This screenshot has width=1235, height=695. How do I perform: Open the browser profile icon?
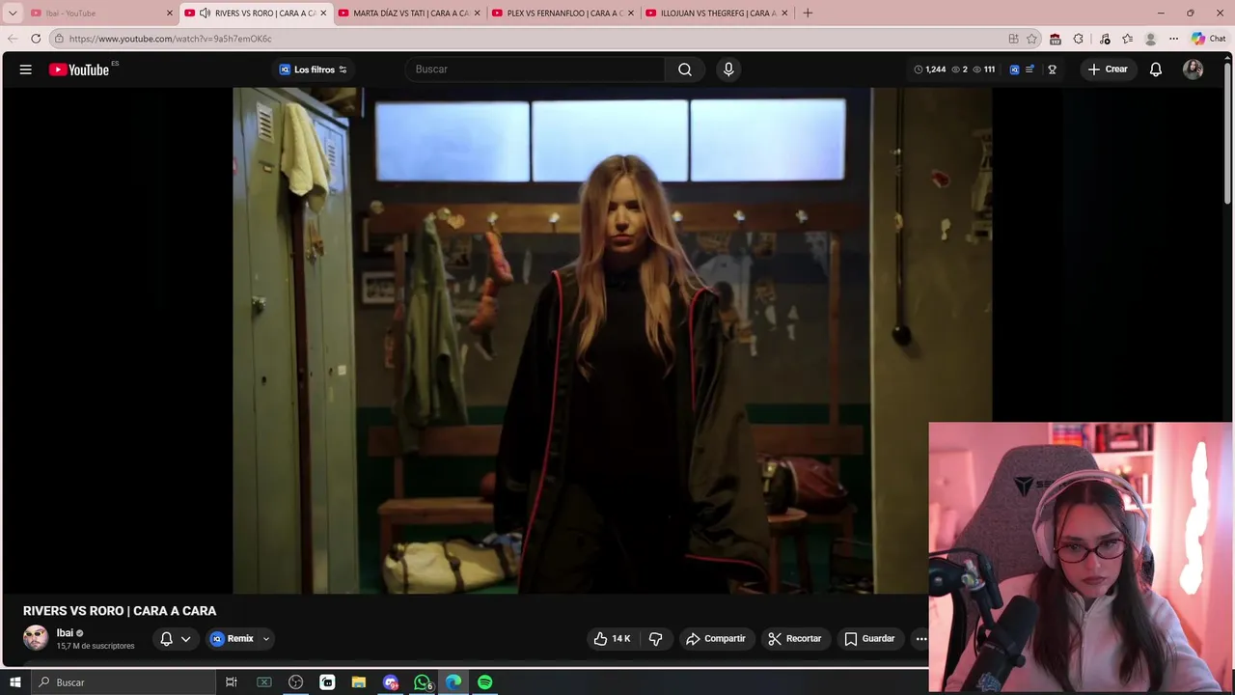[x=1150, y=39]
